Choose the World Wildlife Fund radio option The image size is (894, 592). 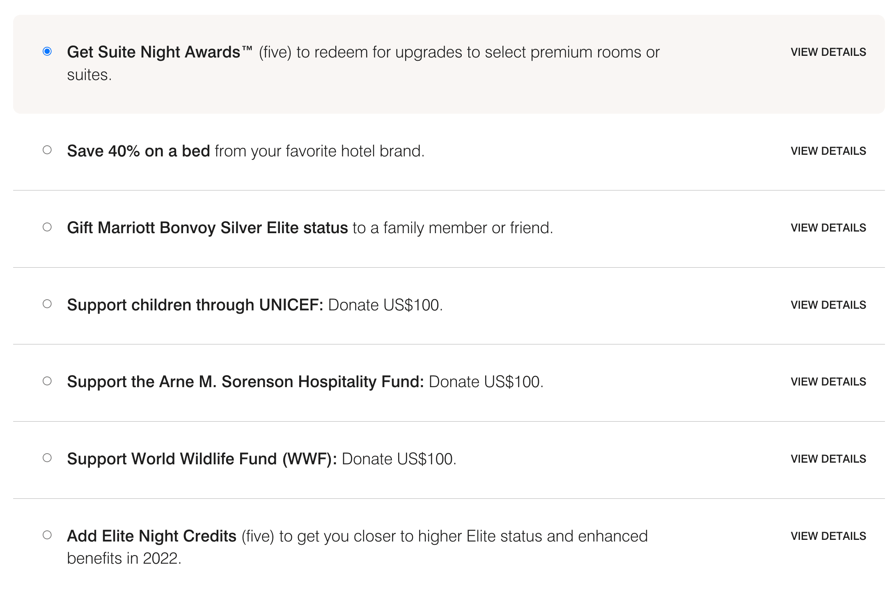pos(47,458)
